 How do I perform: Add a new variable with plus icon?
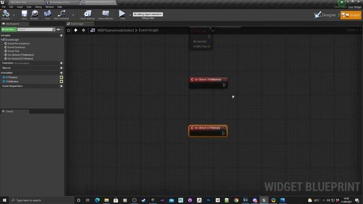(61, 73)
